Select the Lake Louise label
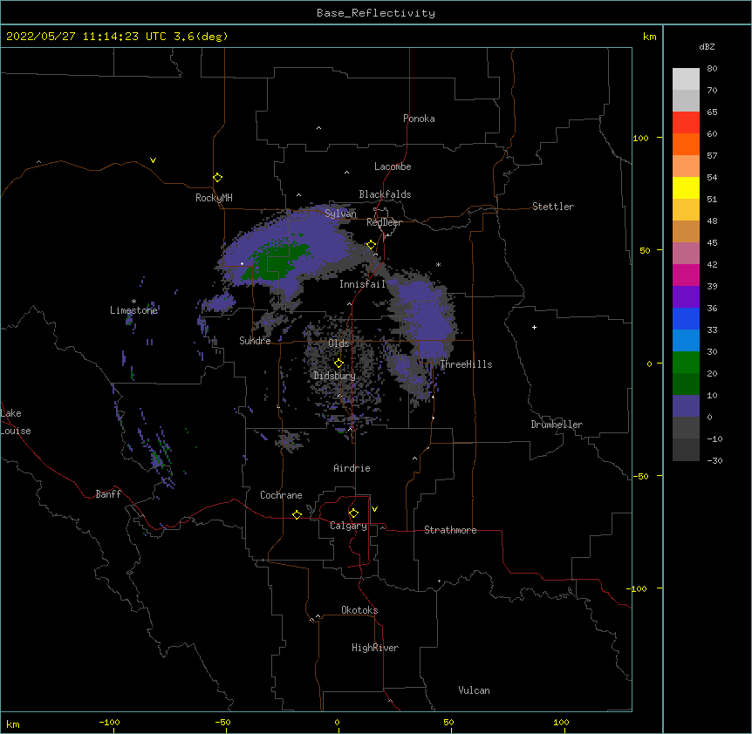Viewport: 752px width, 734px height. (x=16, y=422)
